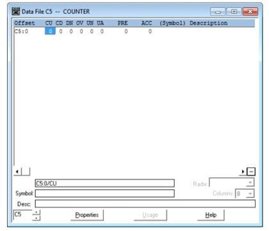This screenshot has height=231, width=269.
Task: Select the CU bit of C5:0
Action: pos(50,31)
